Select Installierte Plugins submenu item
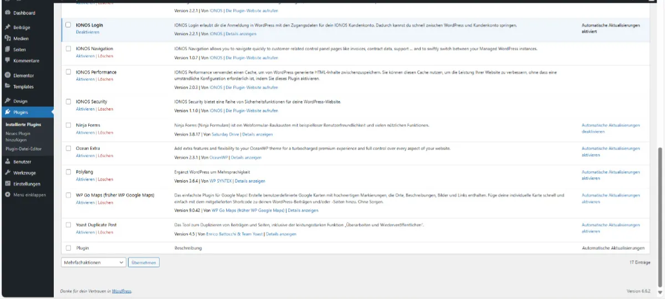This screenshot has width=665, height=299. point(23,125)
